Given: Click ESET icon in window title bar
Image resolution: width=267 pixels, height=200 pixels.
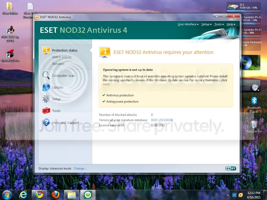Looking at the screenshot, I should pos(37,17).
